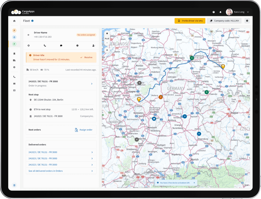Click the bookmark icon in sidebar
This screenshot has height=199, width=261.
coord(14,54)
